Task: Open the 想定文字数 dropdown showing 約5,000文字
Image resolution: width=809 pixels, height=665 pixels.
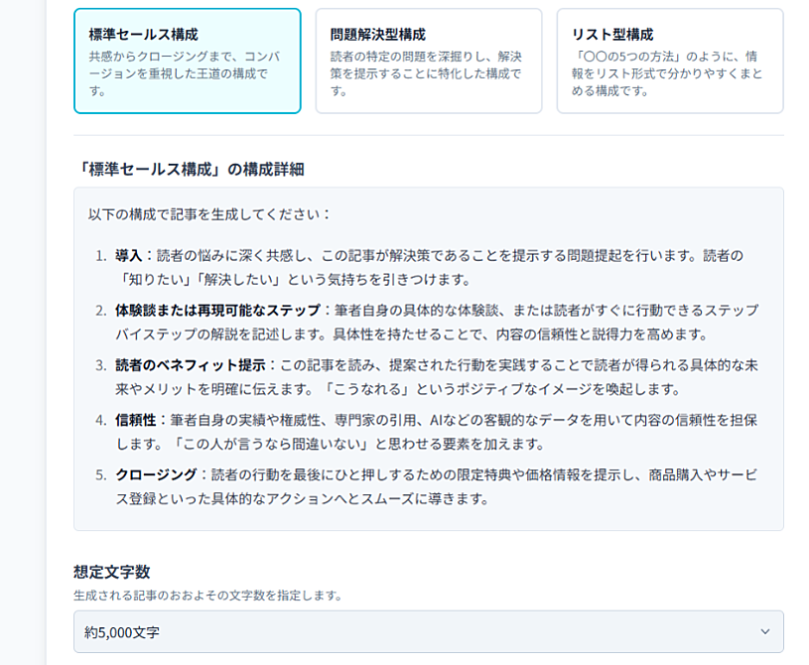Action: (x=429, y=631)
